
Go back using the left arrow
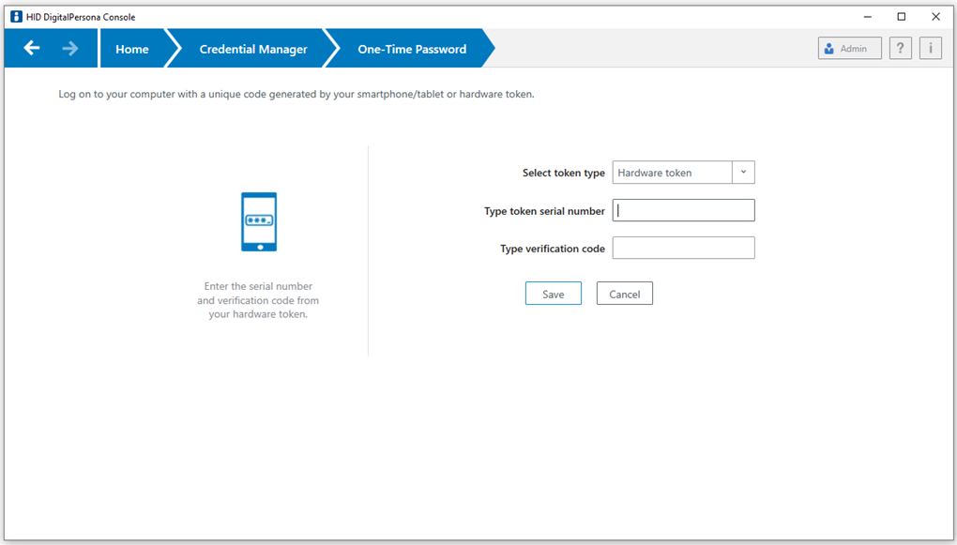click(x=32, y=49)
